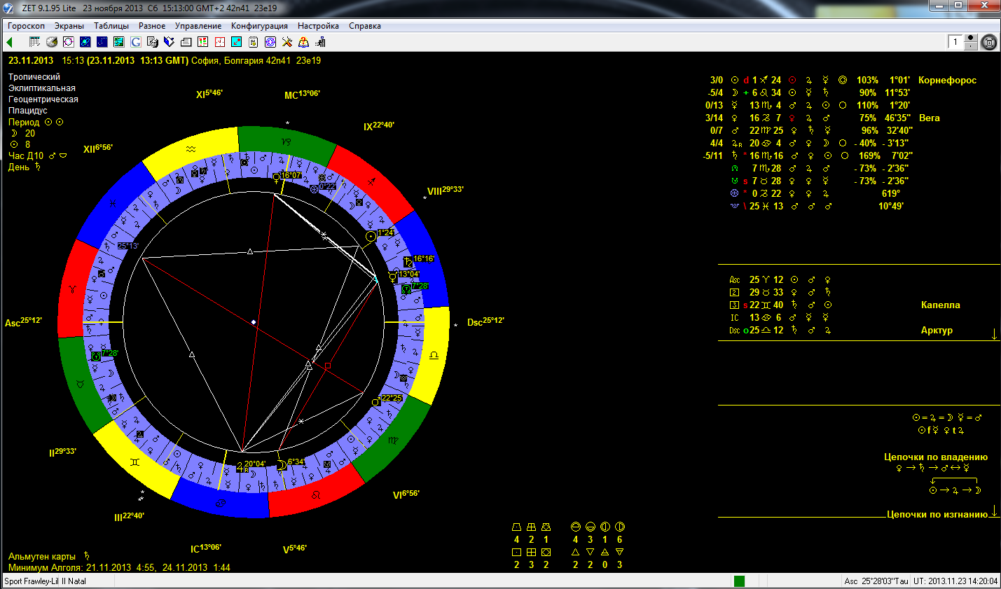Click the Вега star name
Screen dimensions: 1001x589
(929, 118)
